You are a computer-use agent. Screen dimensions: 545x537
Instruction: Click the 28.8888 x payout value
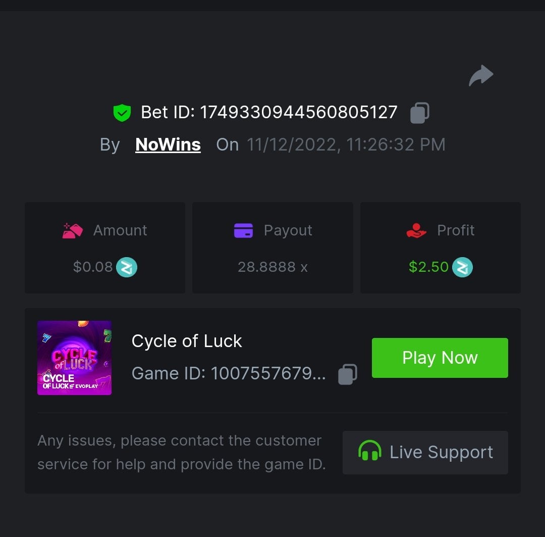click(x=272, y=267)
